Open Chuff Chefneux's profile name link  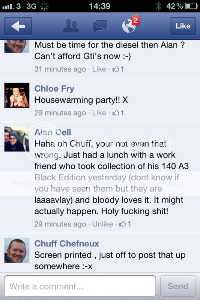pyautogui.click(x=66, y=243)
